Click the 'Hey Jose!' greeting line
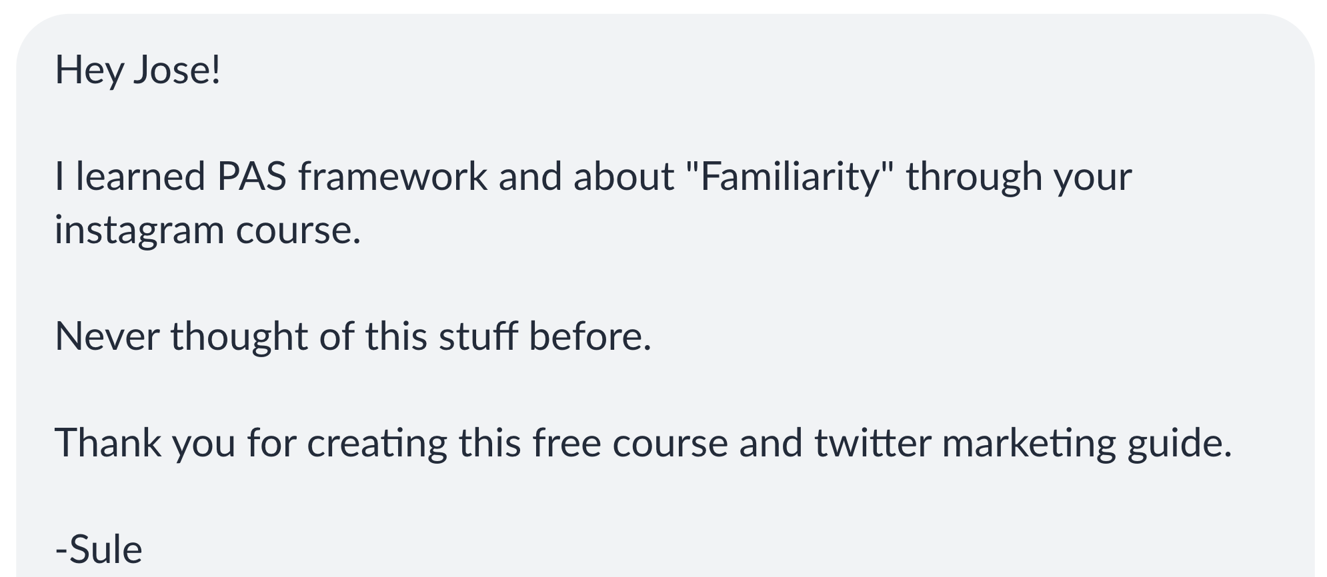The height and width of the screenshot is (577, 1327). 137,71
